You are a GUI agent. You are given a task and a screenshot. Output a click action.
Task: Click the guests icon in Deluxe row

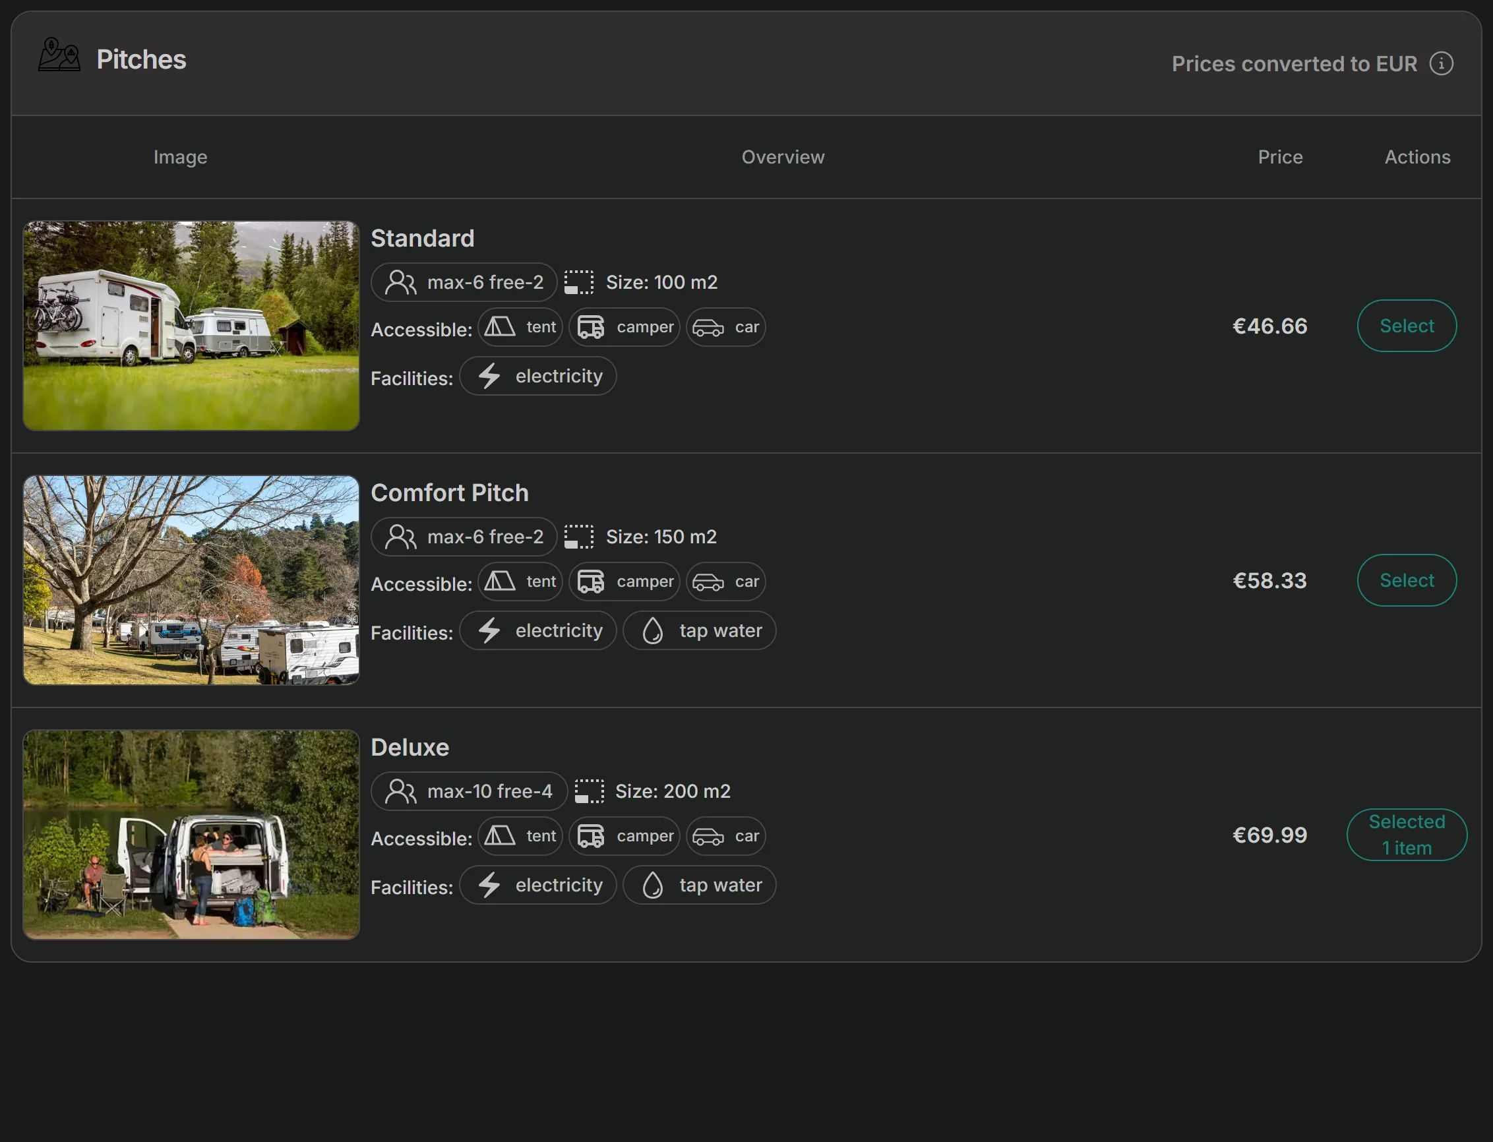(400, 791)
